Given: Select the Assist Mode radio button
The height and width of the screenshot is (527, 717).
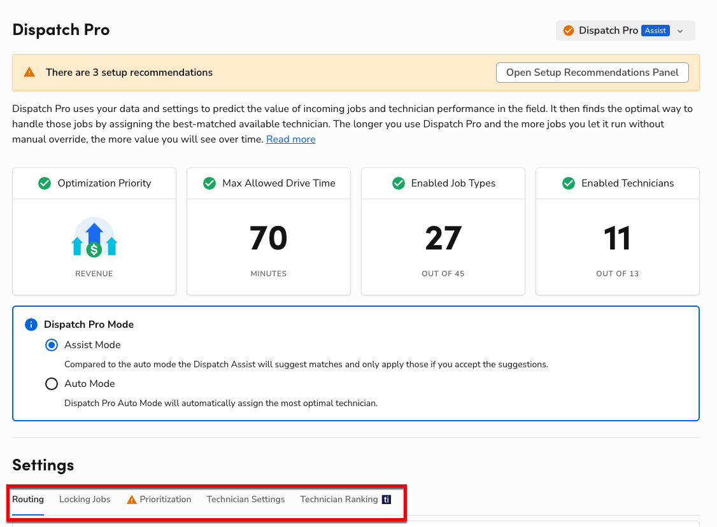Looking at the screenshot, I should (x=52, y=345).
